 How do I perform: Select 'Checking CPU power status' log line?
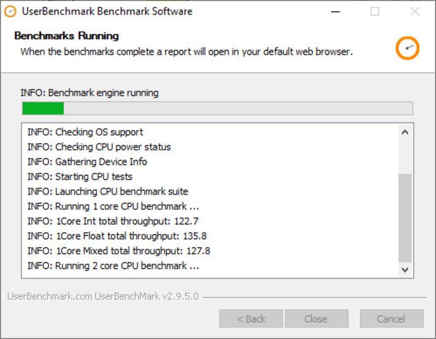(x=99, y=147)
